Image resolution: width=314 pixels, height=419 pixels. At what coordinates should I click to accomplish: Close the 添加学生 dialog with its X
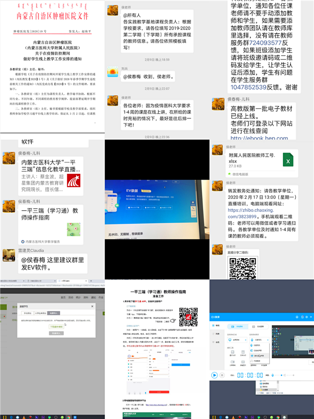click(x=92, y=306)
